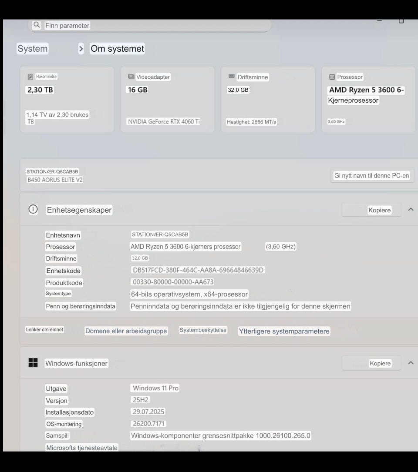Select Hastighet: 2666 MT/s text
Screen dimensions: 418x472
click(x=251, y=122)
